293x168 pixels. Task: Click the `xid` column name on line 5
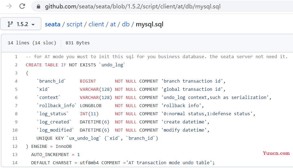coord(43,89)
